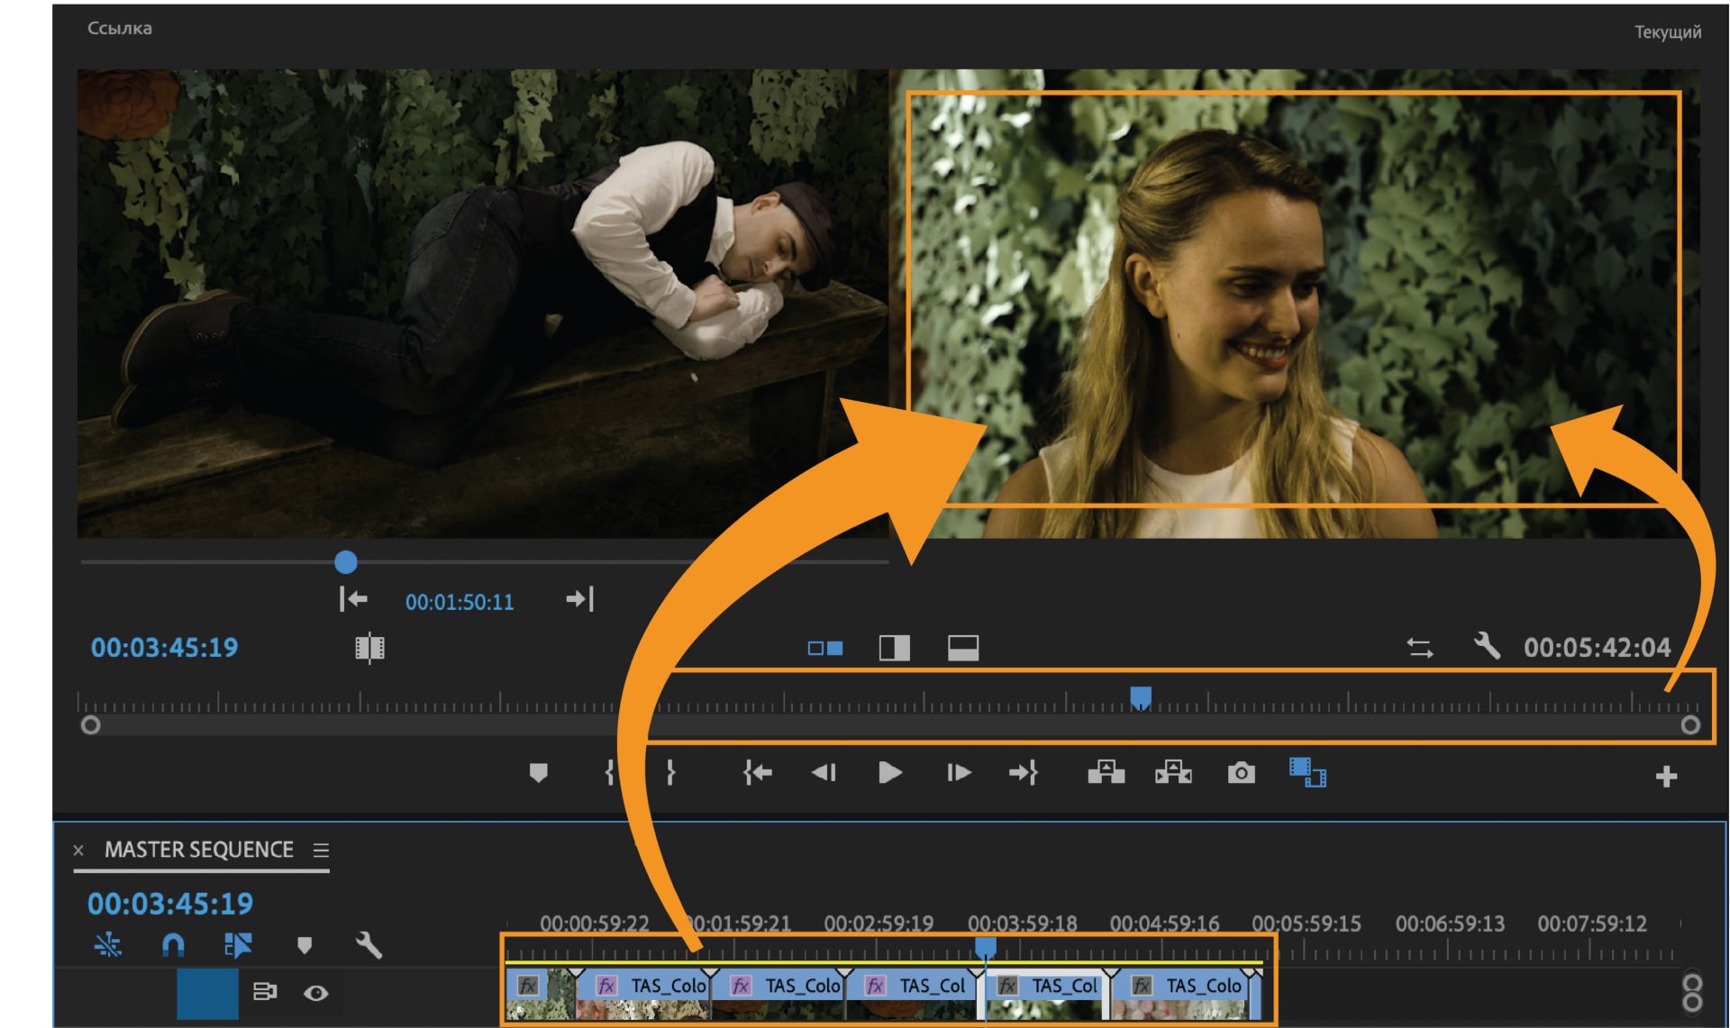Select horizontal split comparison layout
The image size is (1730, 1028).
pyautogui.click(x=963, y=649)
